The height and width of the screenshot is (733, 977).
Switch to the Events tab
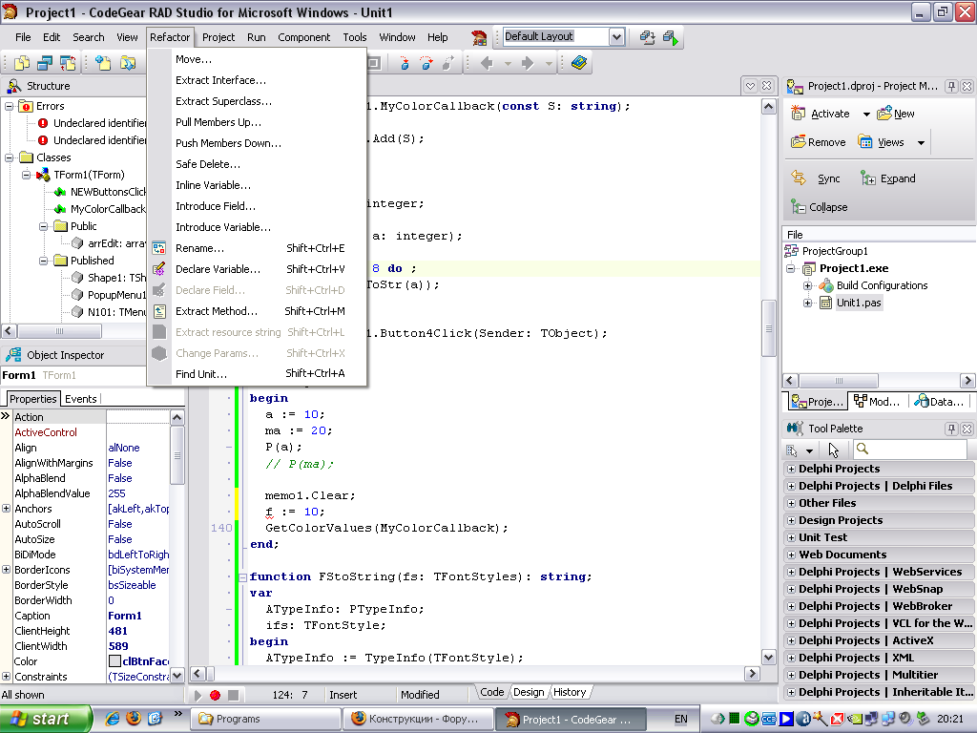(81, 399)
